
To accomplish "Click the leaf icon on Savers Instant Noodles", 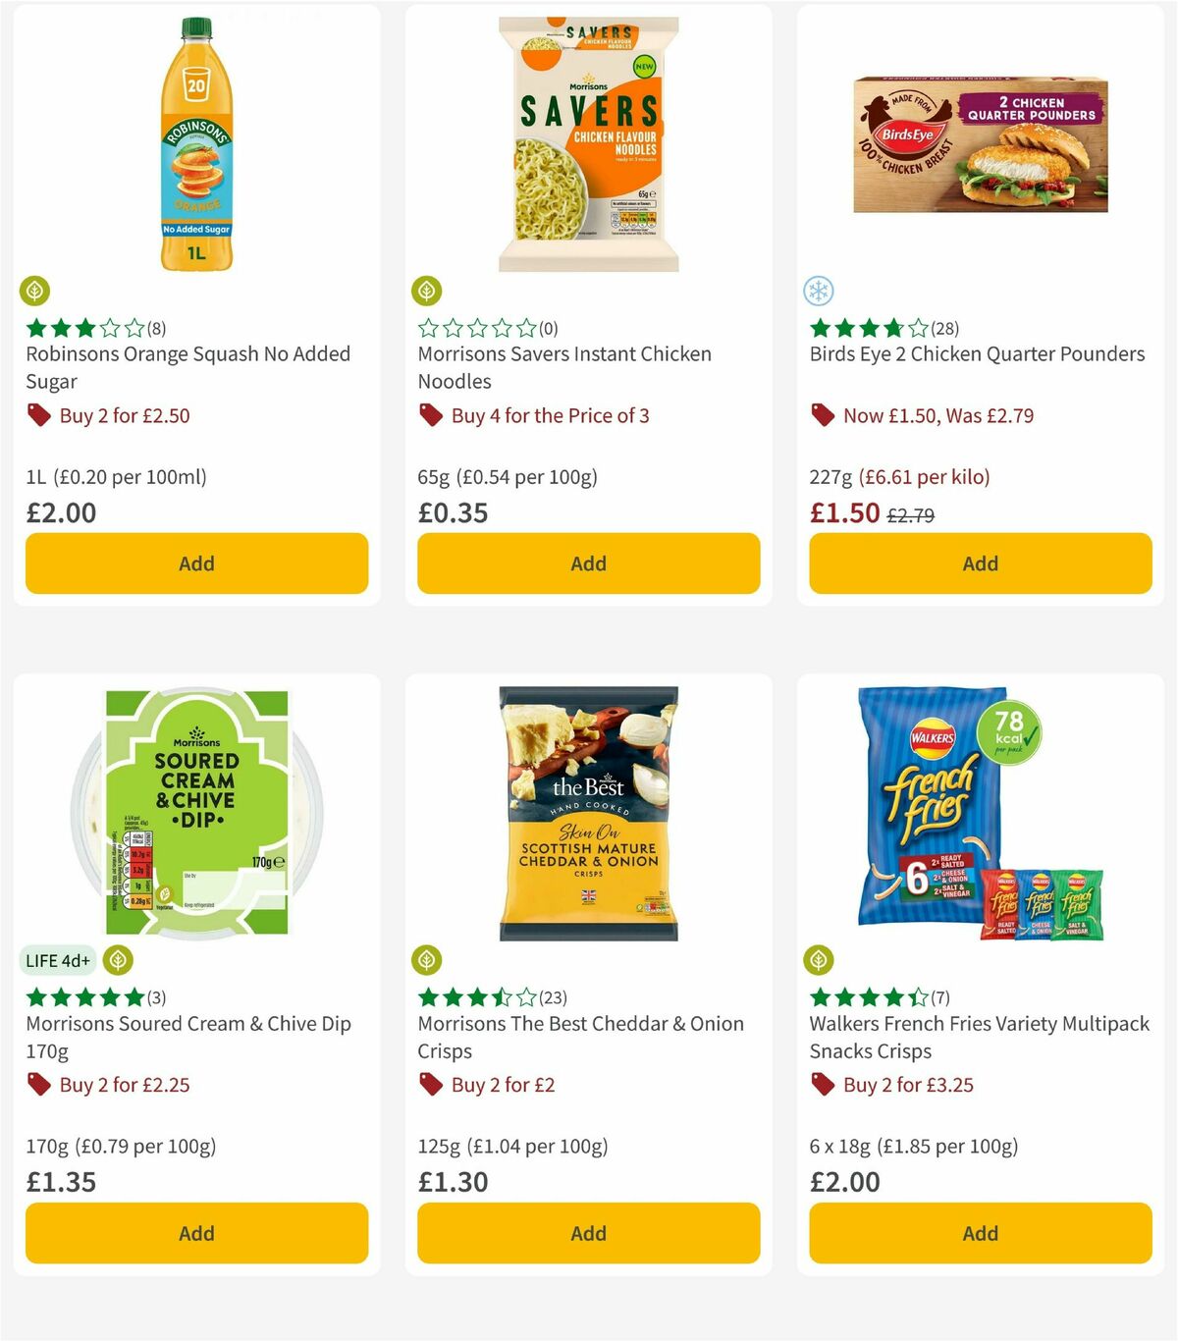I will (x=426, y=291).
